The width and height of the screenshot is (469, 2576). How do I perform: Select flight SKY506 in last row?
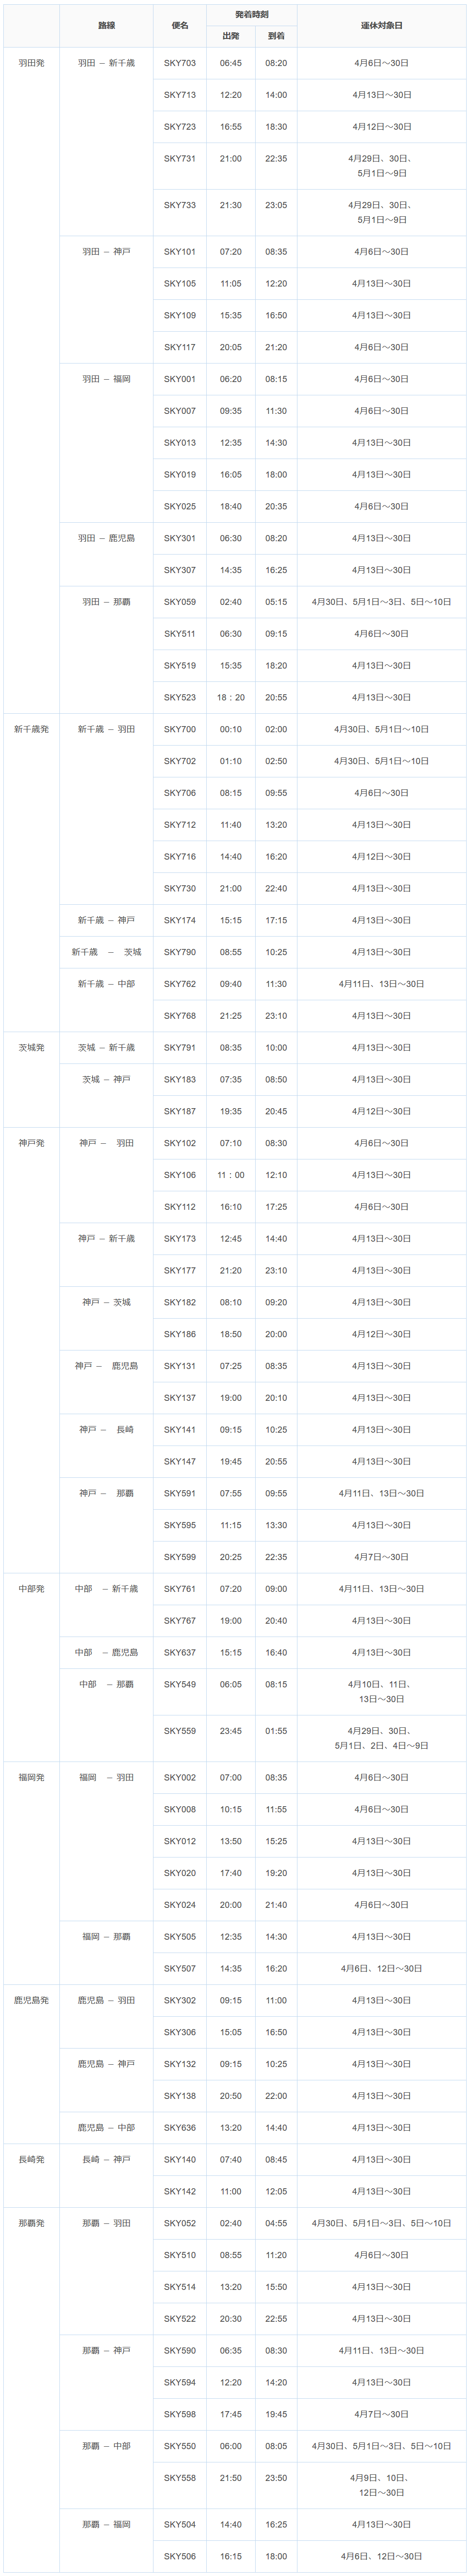coord(180,2556)
